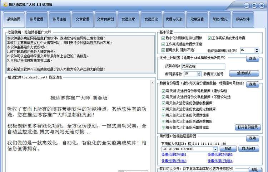Screen dimensions: 268x172
Task: Click the app icon in title bar
Action: [6, 5]
